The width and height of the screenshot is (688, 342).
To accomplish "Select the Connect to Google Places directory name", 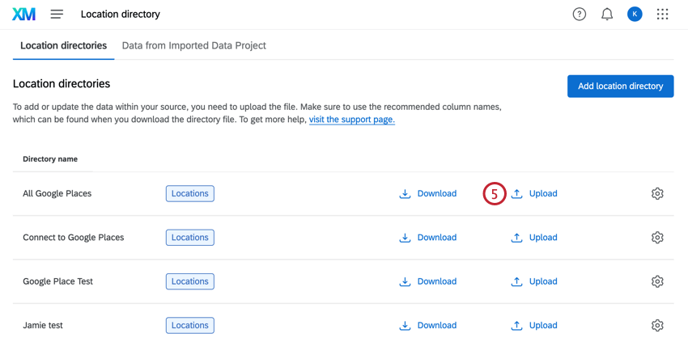I will pos(74,237).
